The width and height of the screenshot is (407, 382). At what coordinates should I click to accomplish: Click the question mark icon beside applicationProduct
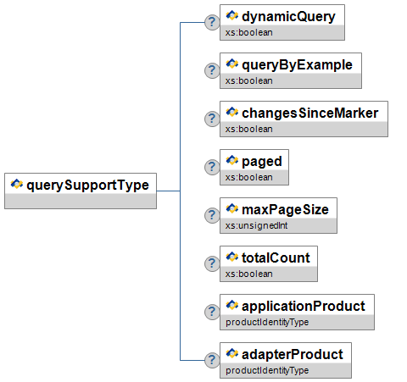click(x=212, y=312)
